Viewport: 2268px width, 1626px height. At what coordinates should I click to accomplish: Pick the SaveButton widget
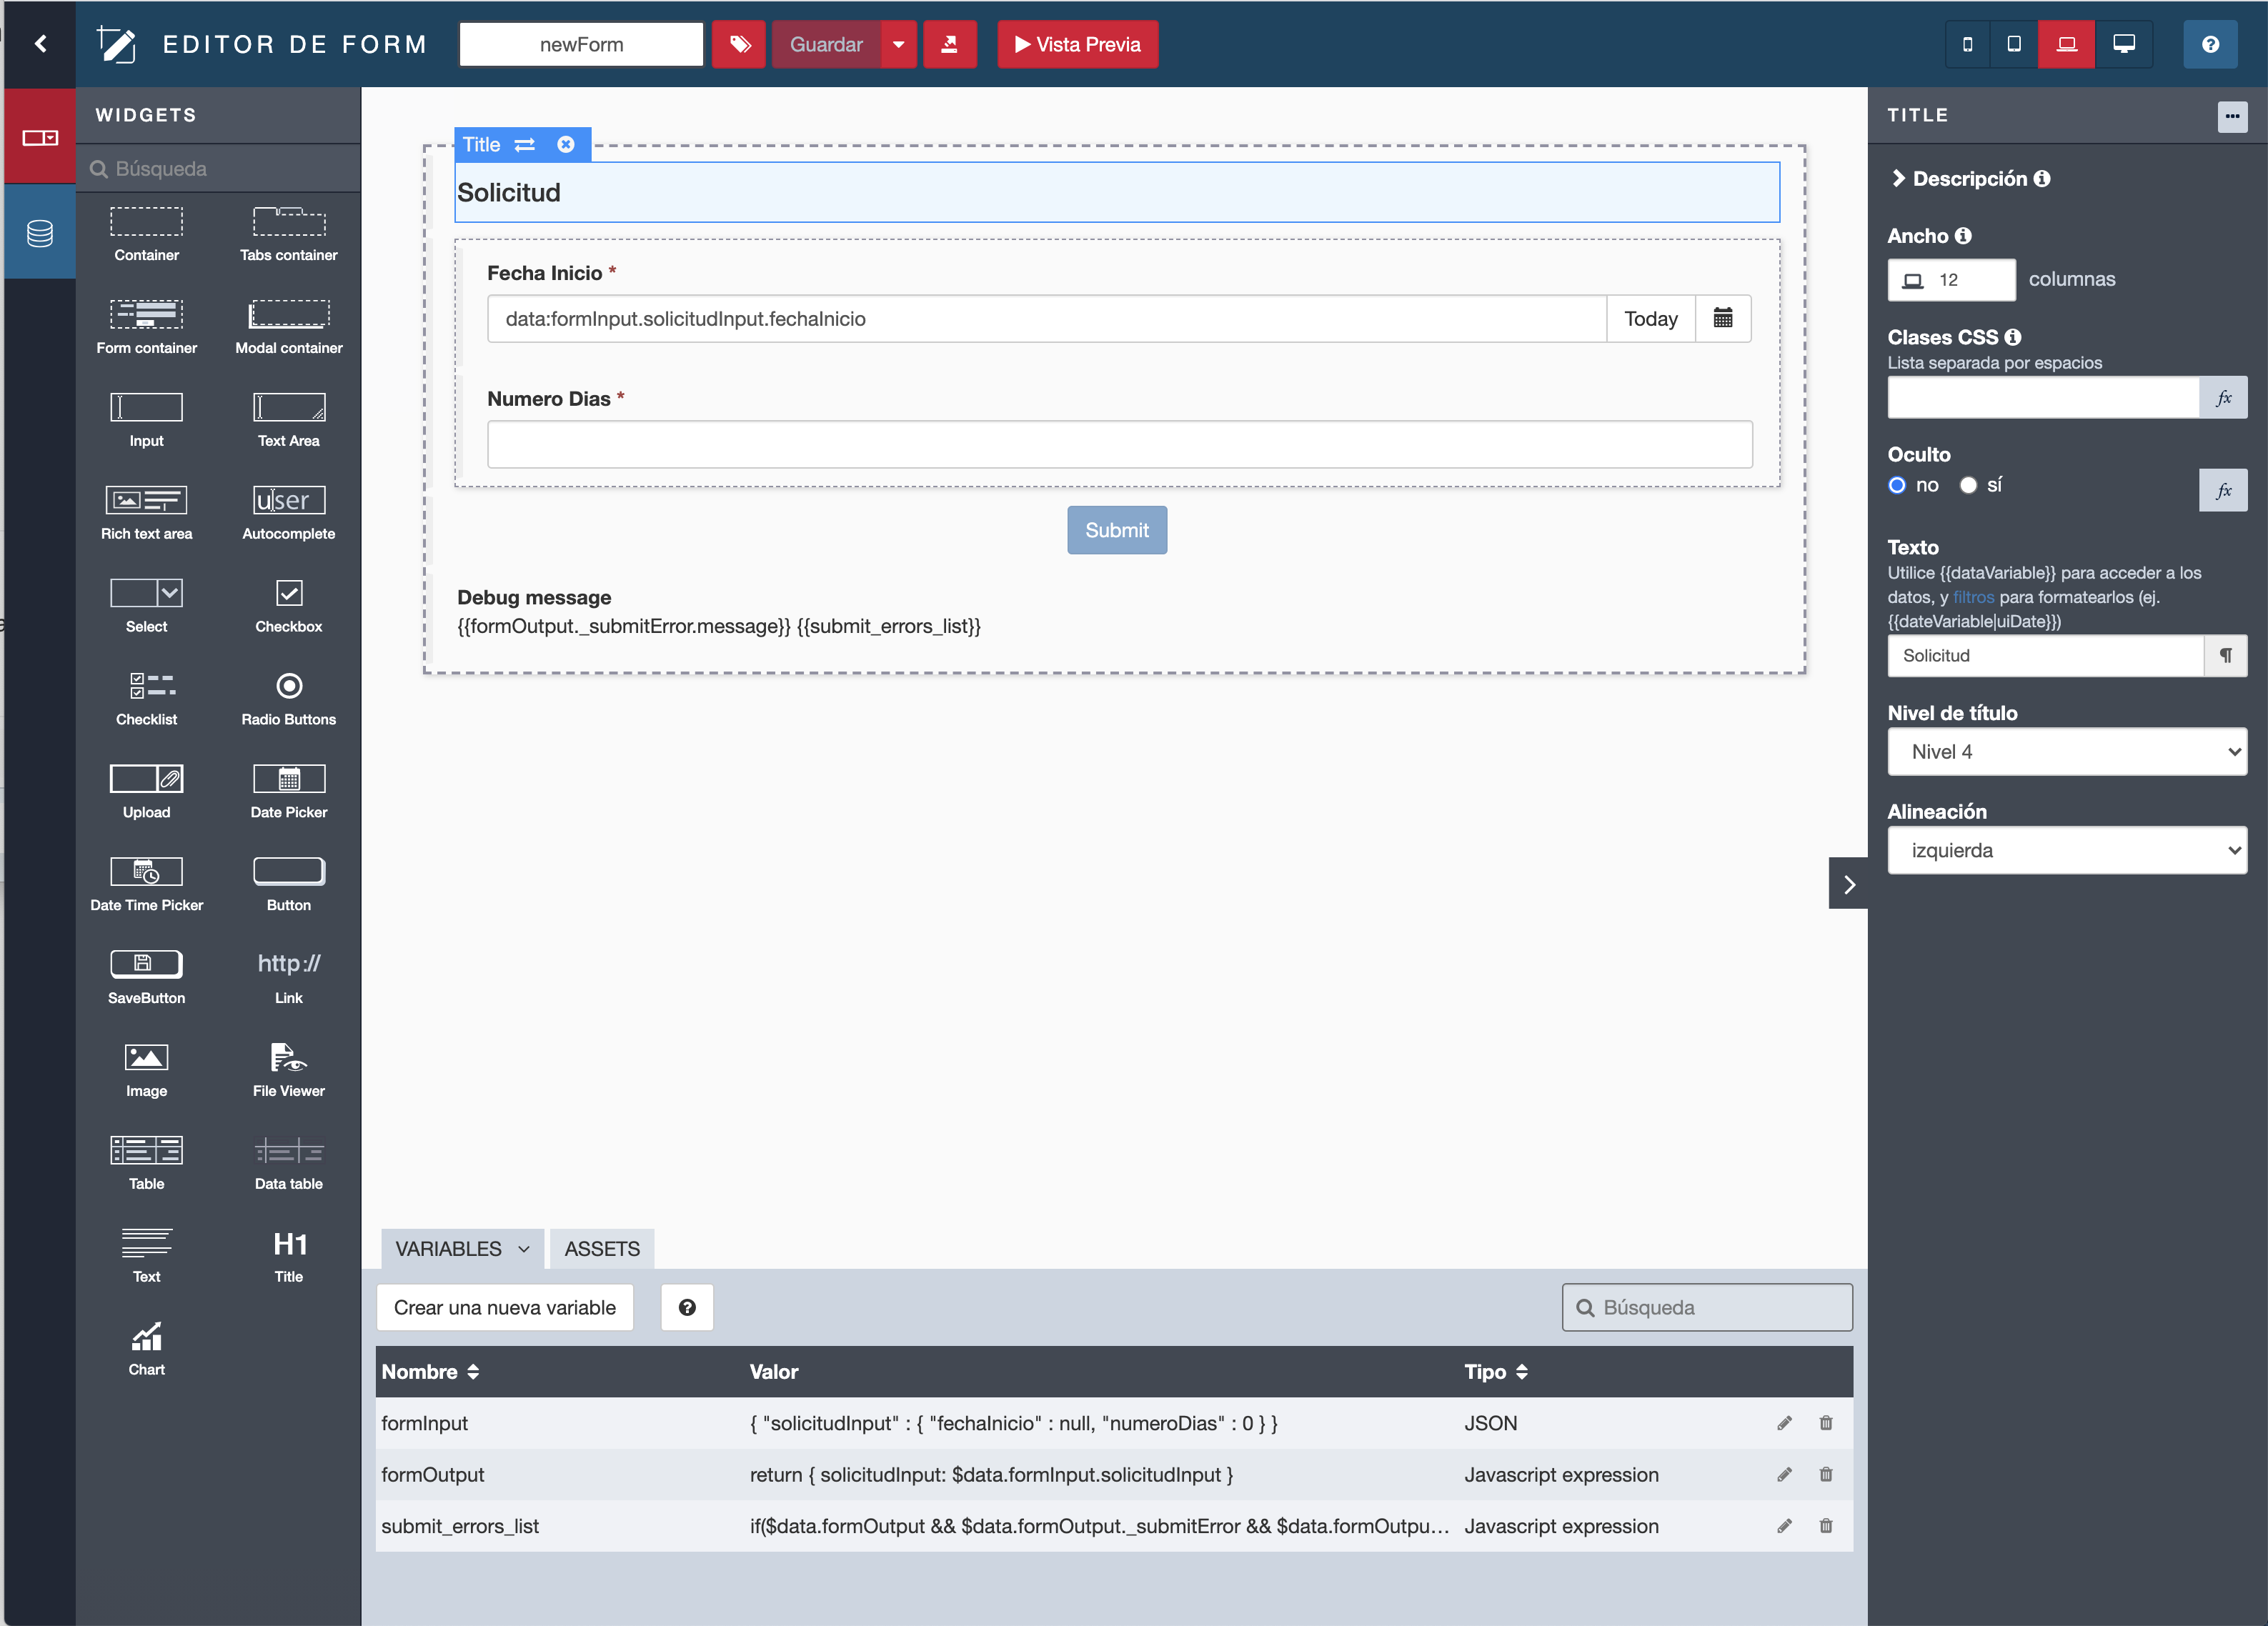pyautogui.click(x=146, y=979)
